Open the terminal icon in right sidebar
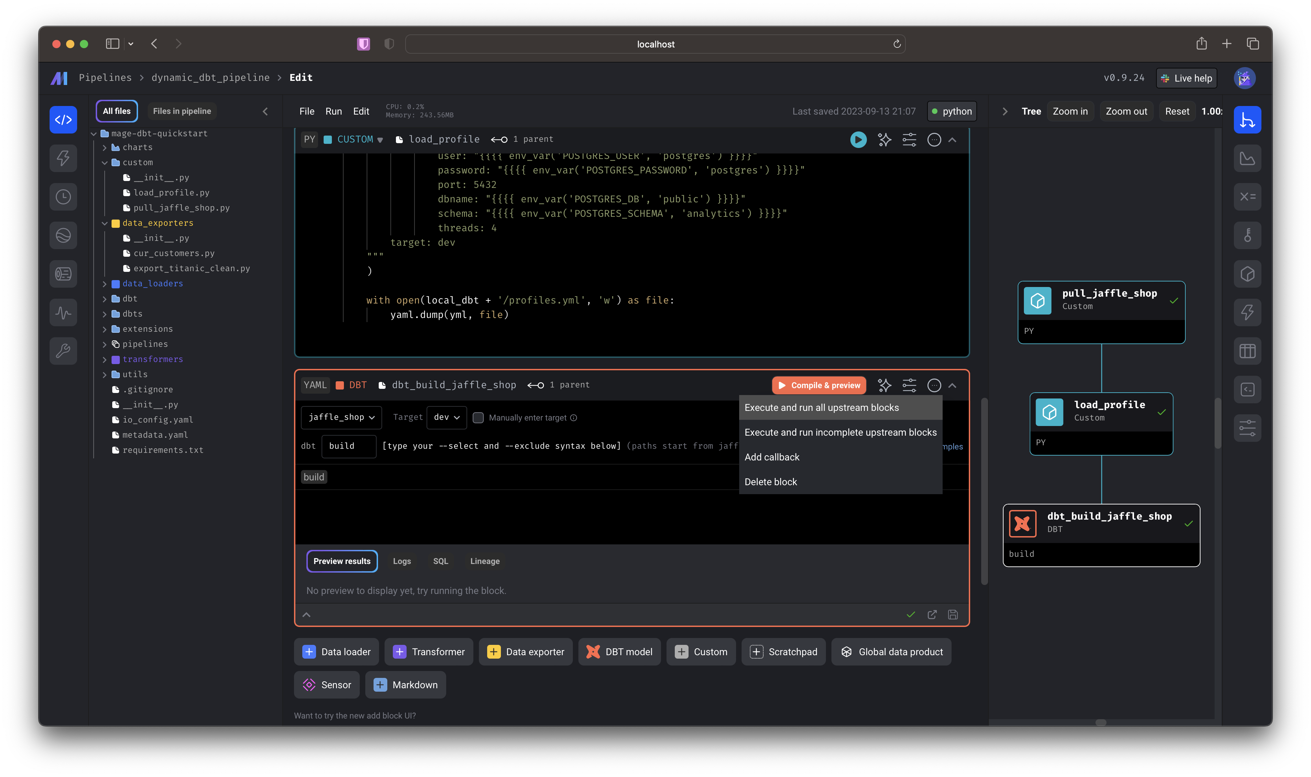1311x777 pixels. (x=1247, y=390)
